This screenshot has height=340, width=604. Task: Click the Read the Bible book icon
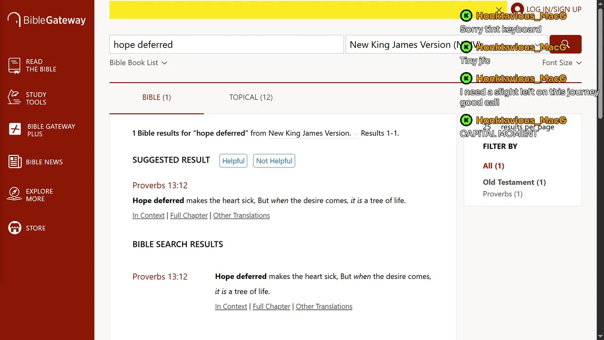(14, 65)
